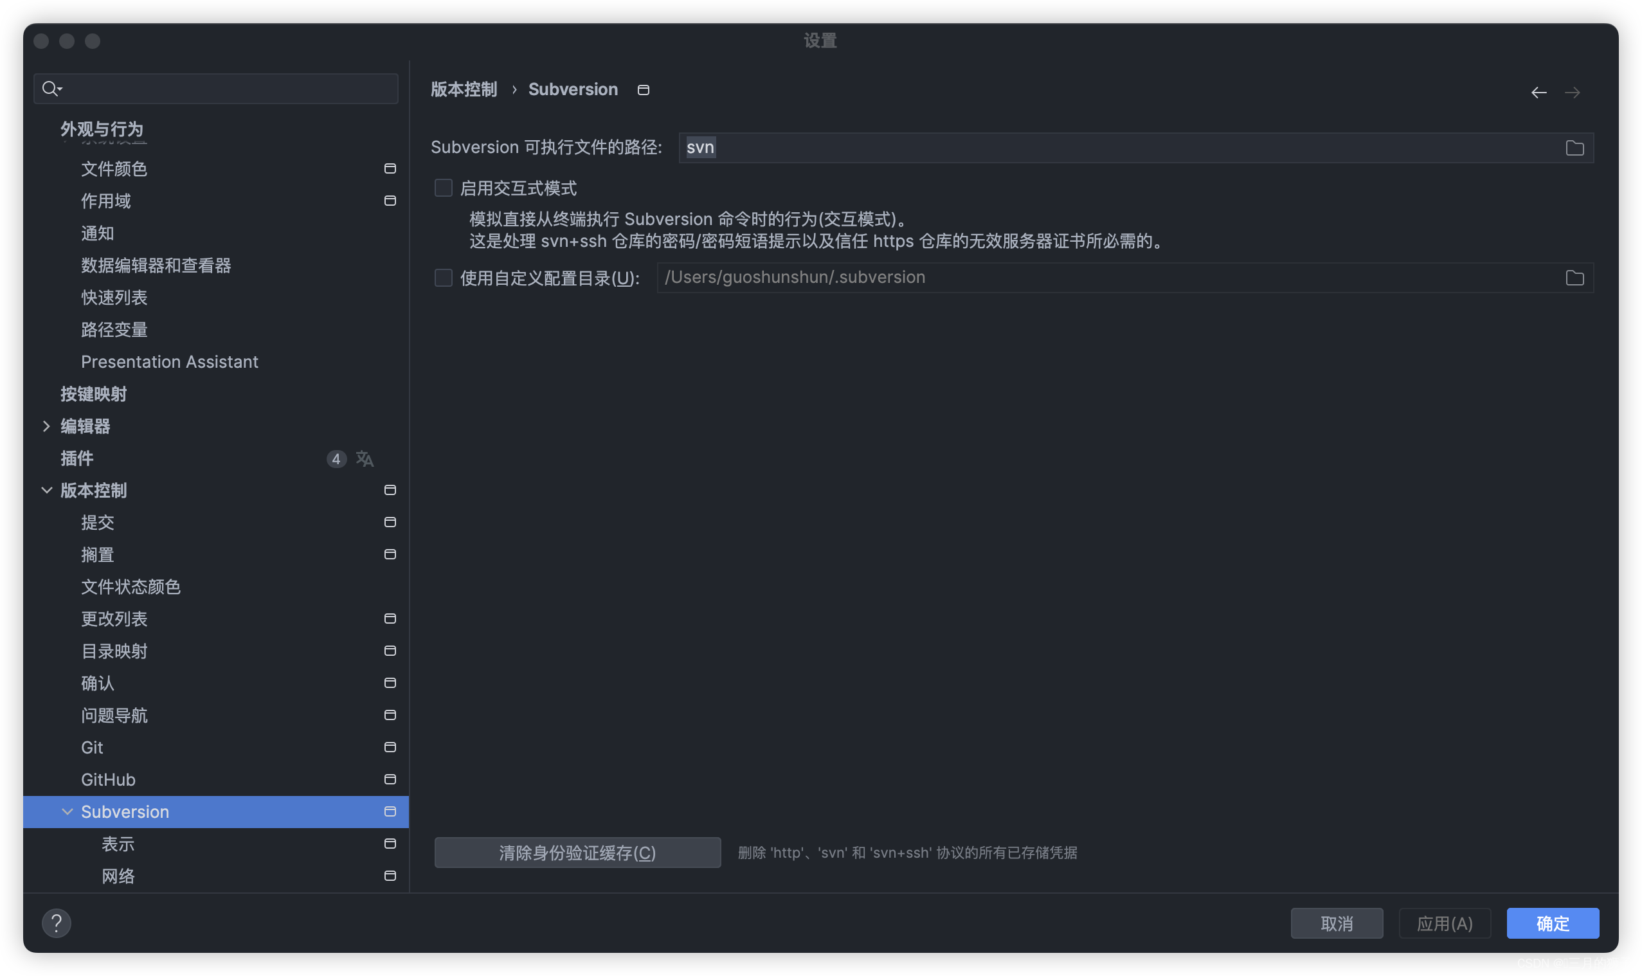
Task: Open 版本控制 from the breadcrumb
Action: (x=464, y=89)
